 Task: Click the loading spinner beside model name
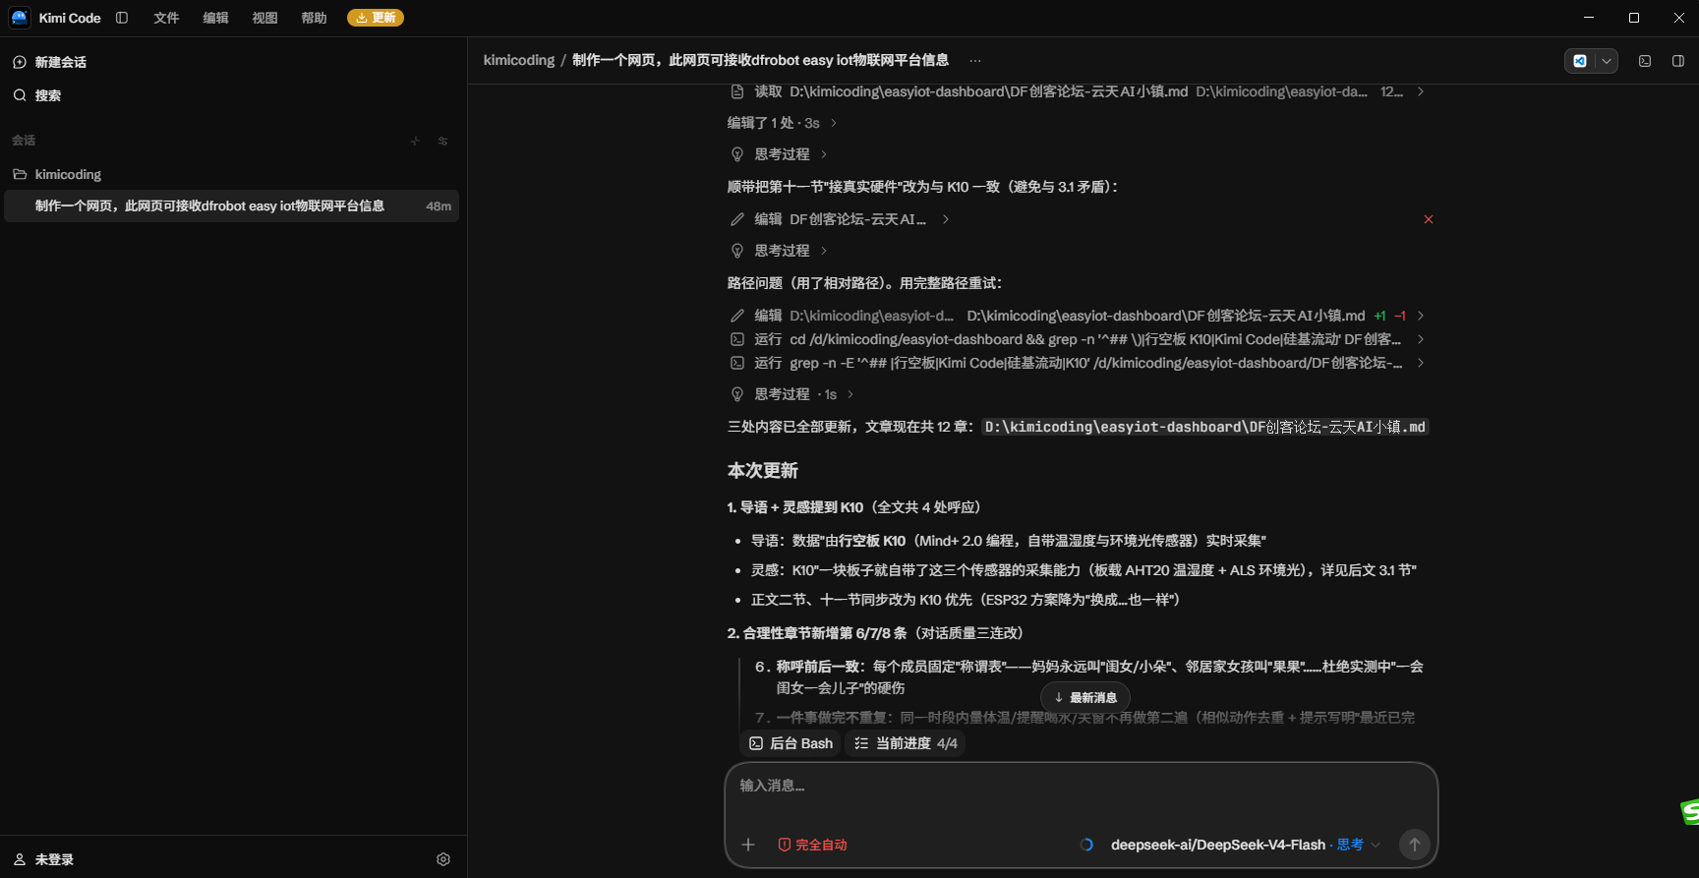[x=1086, y=845]
